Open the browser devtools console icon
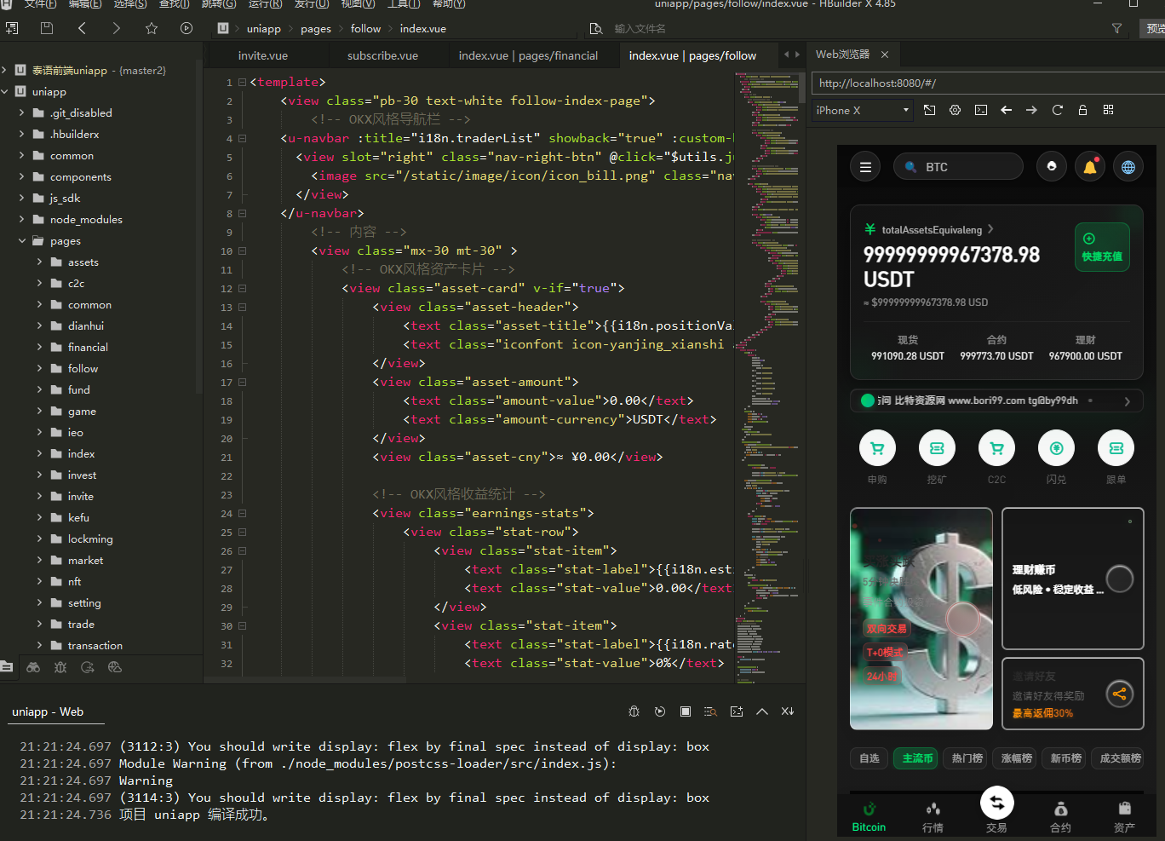This screenshot has width=1165, height=841. point(981,110)
